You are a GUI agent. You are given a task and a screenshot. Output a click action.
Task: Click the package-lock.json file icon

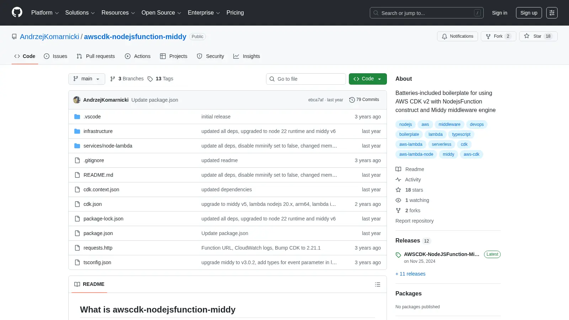point(77,219)
